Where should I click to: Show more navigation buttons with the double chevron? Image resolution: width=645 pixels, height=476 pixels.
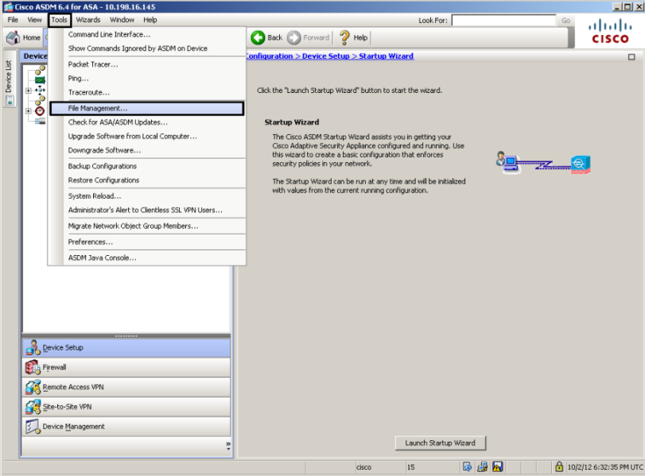[x=228, y=446]
